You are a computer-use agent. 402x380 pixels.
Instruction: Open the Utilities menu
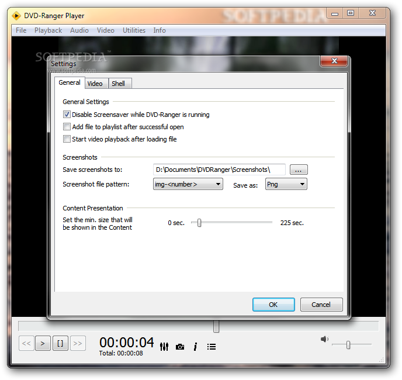(x=134, y=30)
